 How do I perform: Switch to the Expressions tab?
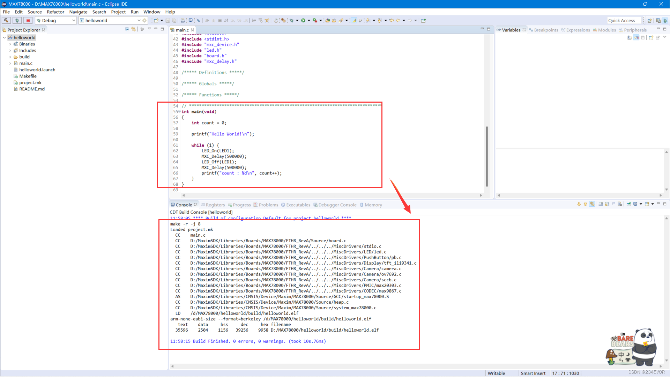[x=575, y=30]
